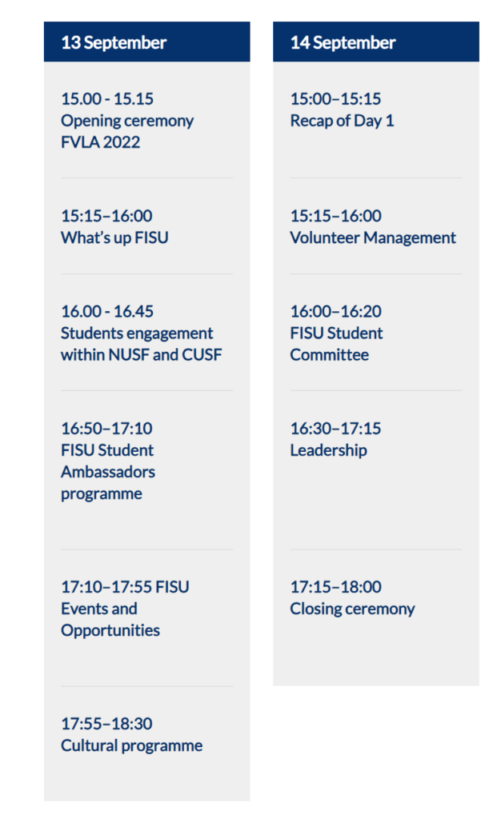Open the FISU Student Committee session
Screen dimensions: 501x819
click(x=336, y=344)
